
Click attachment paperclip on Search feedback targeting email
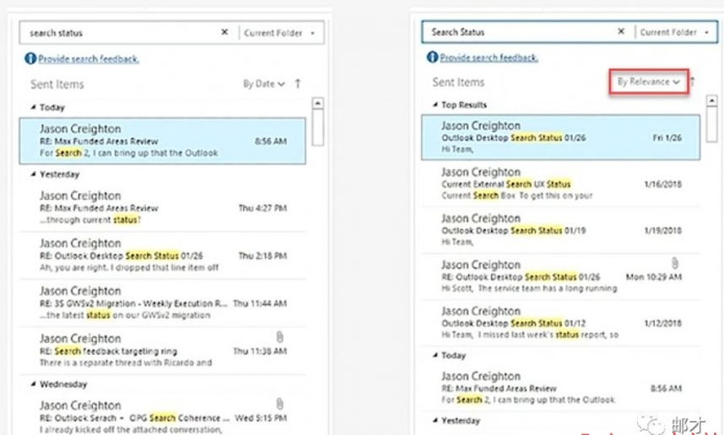coord(279,336)
